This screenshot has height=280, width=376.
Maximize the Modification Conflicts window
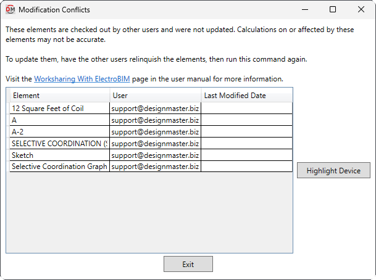coord(333,10)
